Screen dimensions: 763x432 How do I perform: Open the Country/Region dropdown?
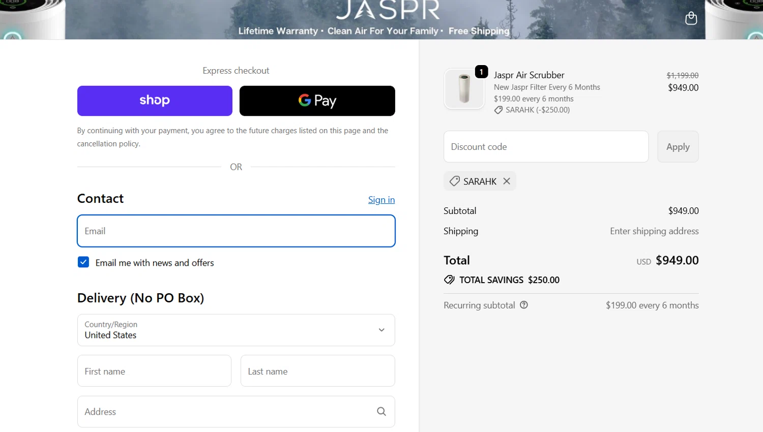[x=236, y=330]
